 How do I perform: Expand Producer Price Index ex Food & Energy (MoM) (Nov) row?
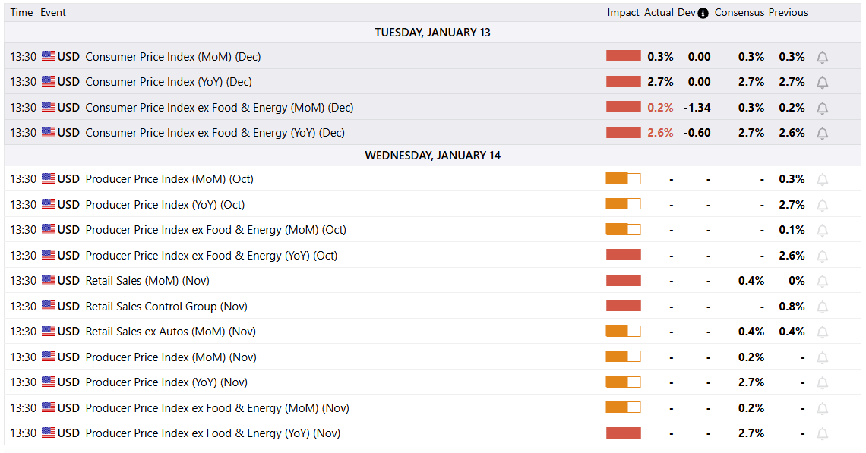coord(216,408)
